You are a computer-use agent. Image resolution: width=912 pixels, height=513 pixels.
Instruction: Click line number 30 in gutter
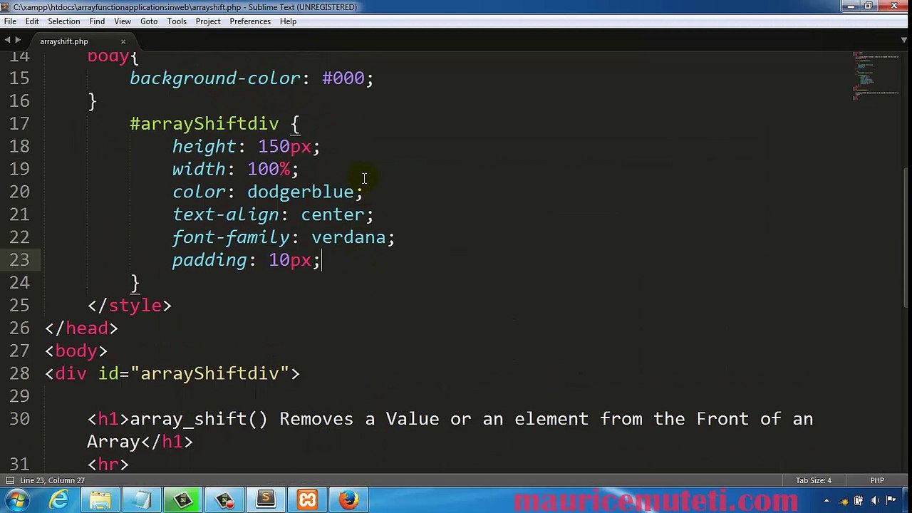pos(20,419)
